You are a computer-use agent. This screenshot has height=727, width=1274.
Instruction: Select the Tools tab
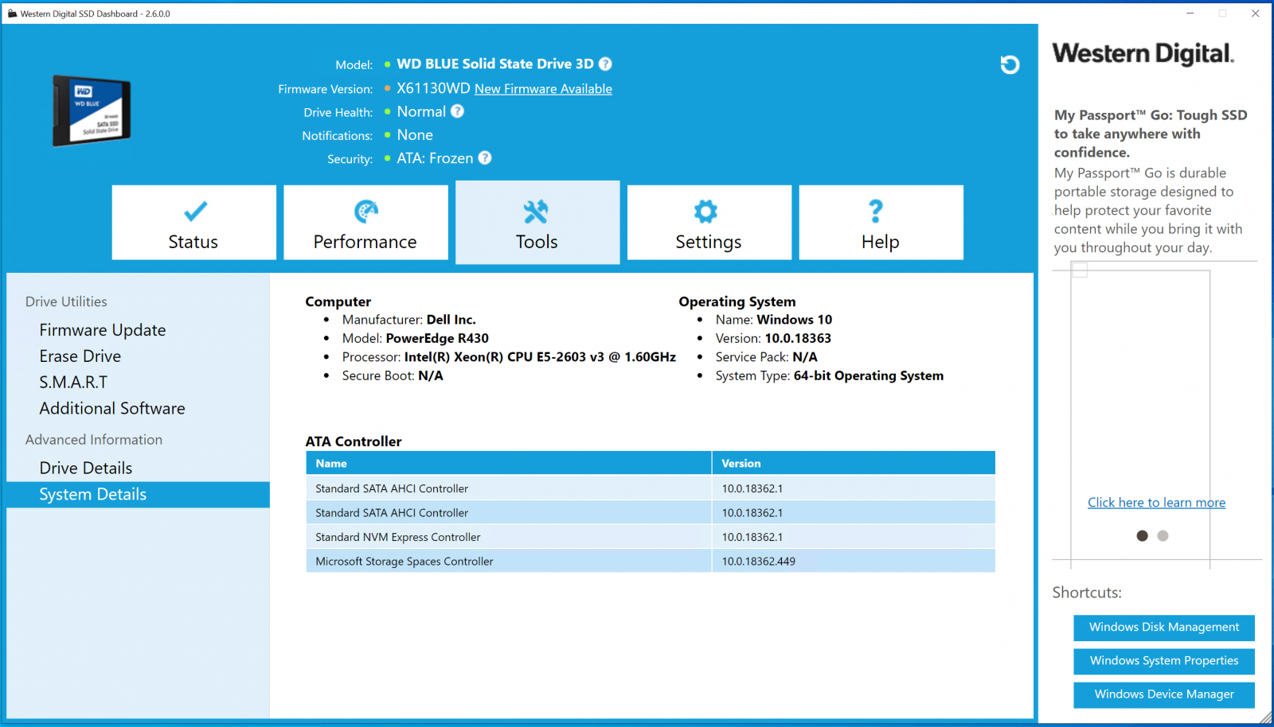(537, 223)
